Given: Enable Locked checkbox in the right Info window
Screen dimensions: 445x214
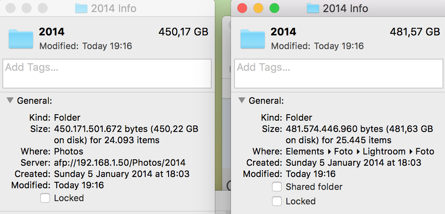Looking at the screenshot, I should click(x=277, y=201).
